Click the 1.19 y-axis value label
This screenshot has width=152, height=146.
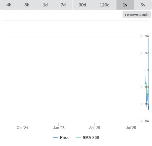[x=145, y=70]
